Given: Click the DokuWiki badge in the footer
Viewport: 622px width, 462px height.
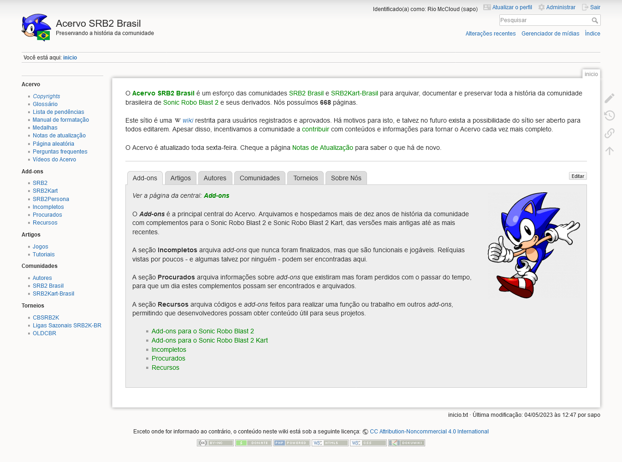Looking at the screenshot, I should click(x=407, y=443).
